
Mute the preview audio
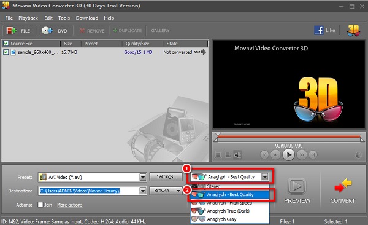pyautogui.click(x=237, y=155)
